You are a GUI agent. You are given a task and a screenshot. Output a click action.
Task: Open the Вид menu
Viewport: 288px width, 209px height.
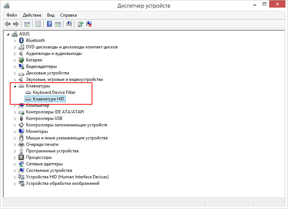(51, 15)
